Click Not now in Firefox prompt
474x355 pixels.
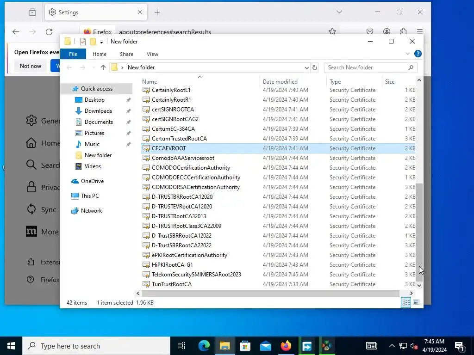tap(30, 66)
